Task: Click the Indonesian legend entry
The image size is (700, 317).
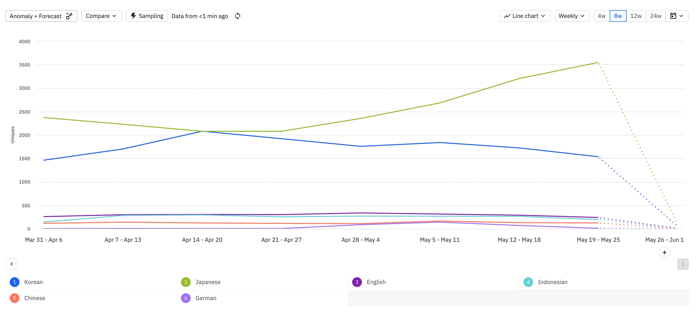Action: (552, 282)
